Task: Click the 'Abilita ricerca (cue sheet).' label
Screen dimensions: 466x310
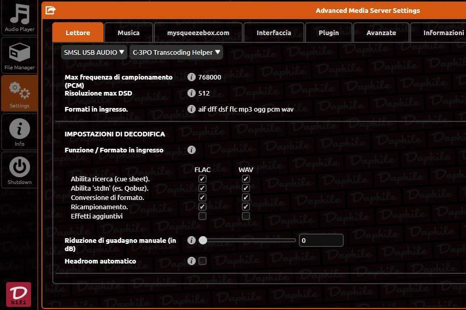Action: [110, 179]
